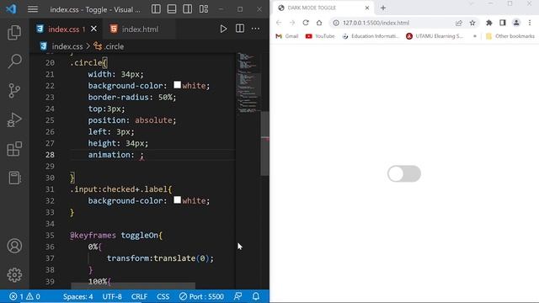Open the Education Information bookmark
The height and width of the screenshot is (303, 539).
pyautogui.click(x=371, y=36)
